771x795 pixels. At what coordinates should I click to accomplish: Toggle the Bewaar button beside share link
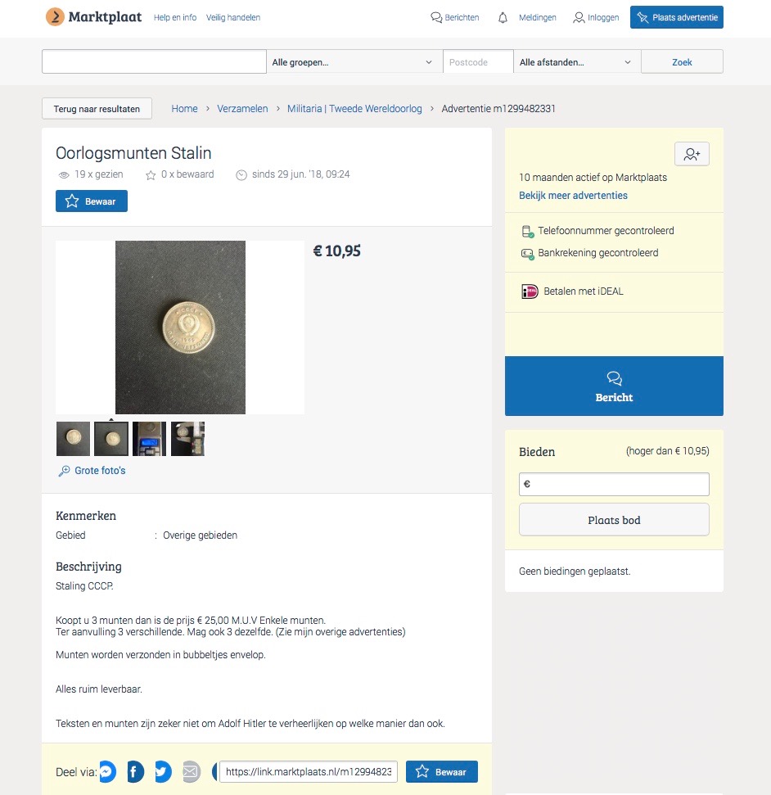[441, 772]
